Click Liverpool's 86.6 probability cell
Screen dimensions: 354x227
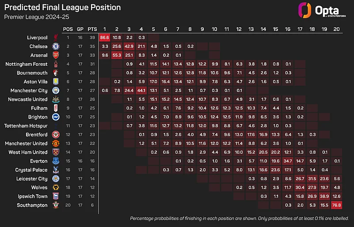pyautogui.click(x=105, y=38)
